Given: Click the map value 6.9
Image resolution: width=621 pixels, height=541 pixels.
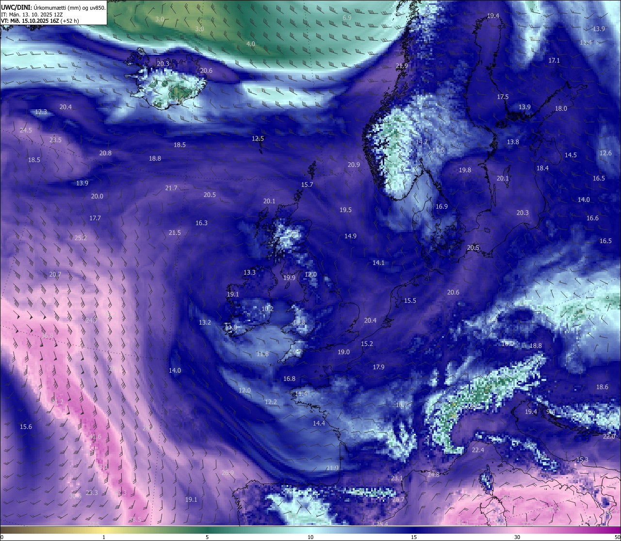Looking at the screenshot, I should tap(347, 17).
